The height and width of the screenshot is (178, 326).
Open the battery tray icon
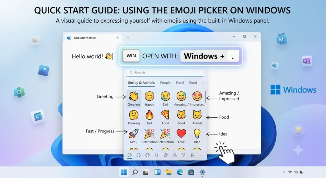click(302, 172)
